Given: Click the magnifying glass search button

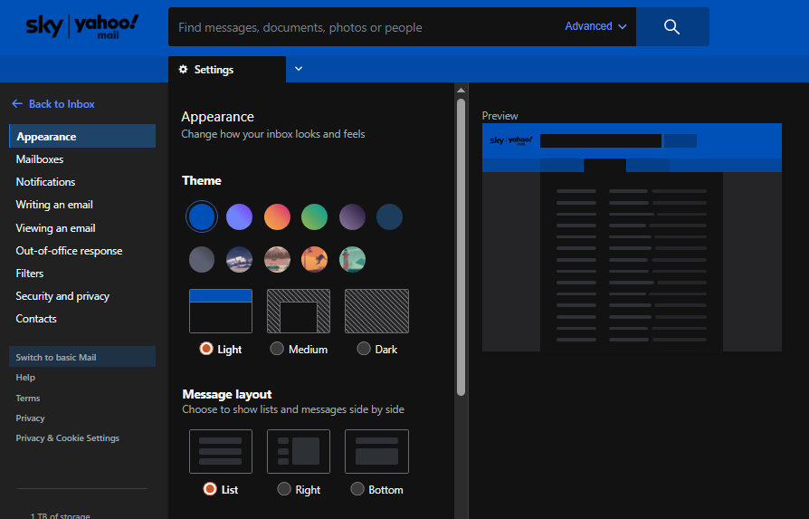Looking at the screenshot, I should [671, 27].
